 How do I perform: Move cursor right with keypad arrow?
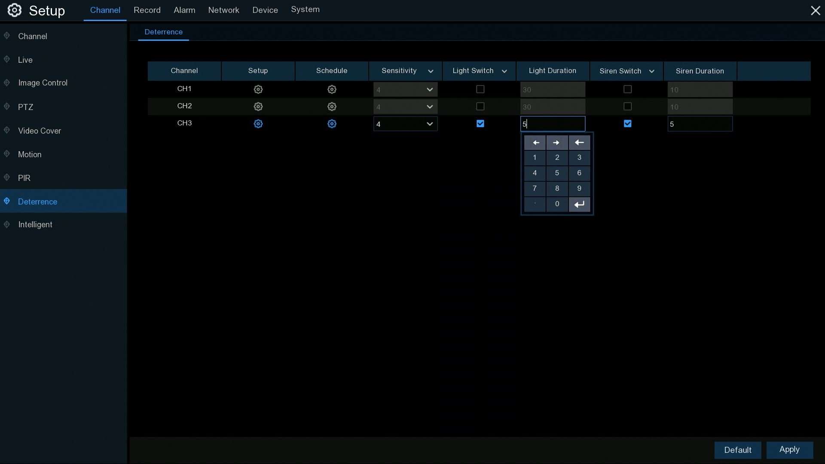click(x=556, y=143)
